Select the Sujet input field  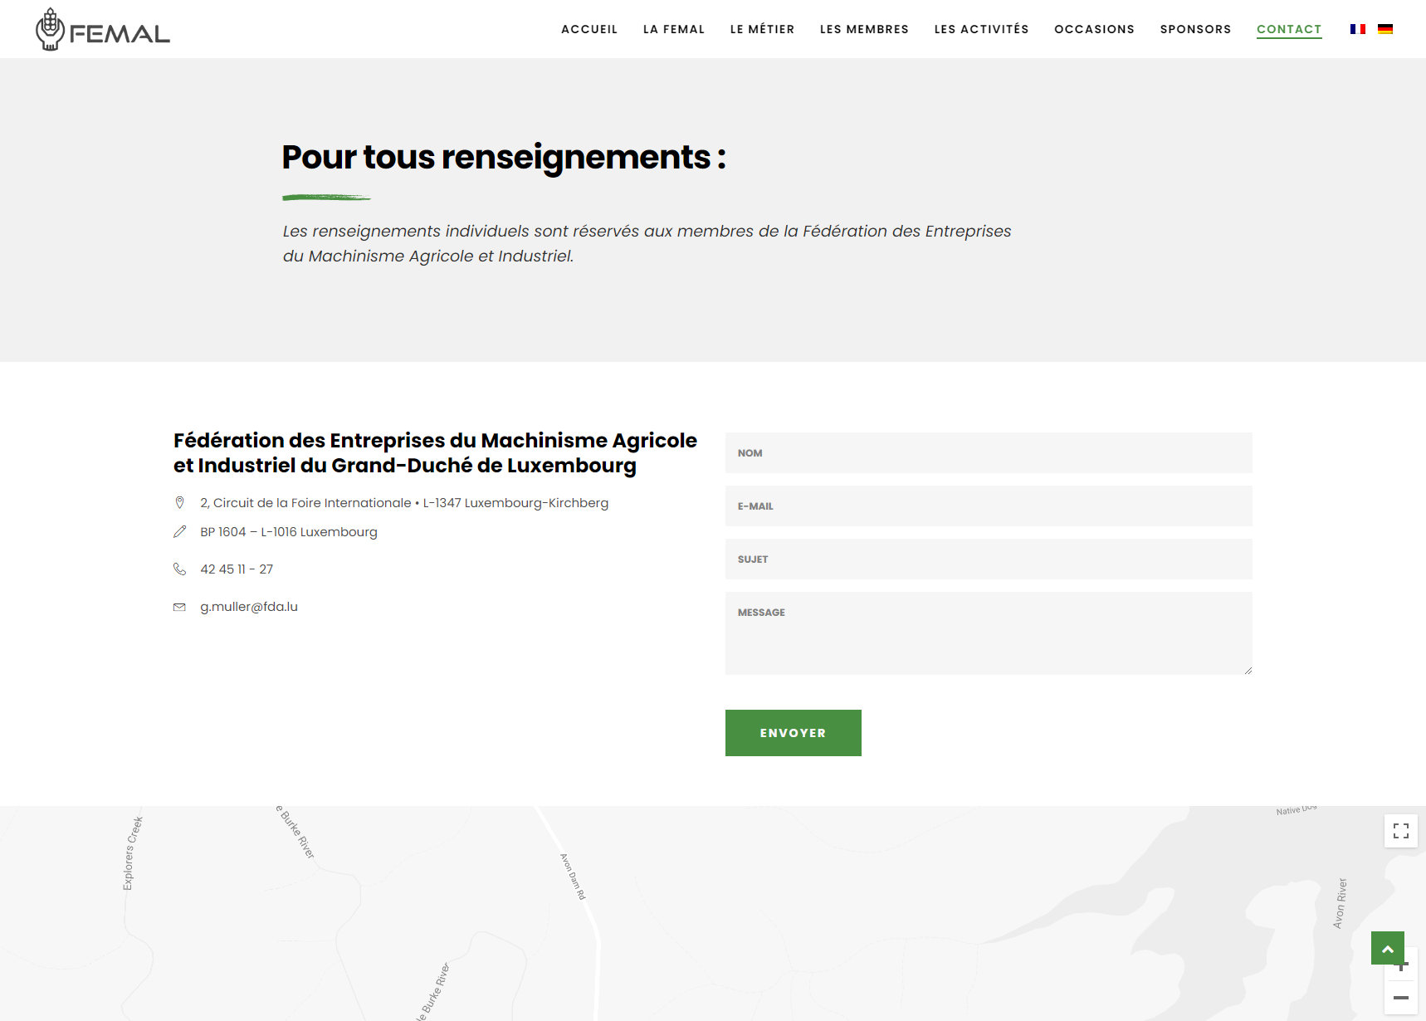[988, 559]
